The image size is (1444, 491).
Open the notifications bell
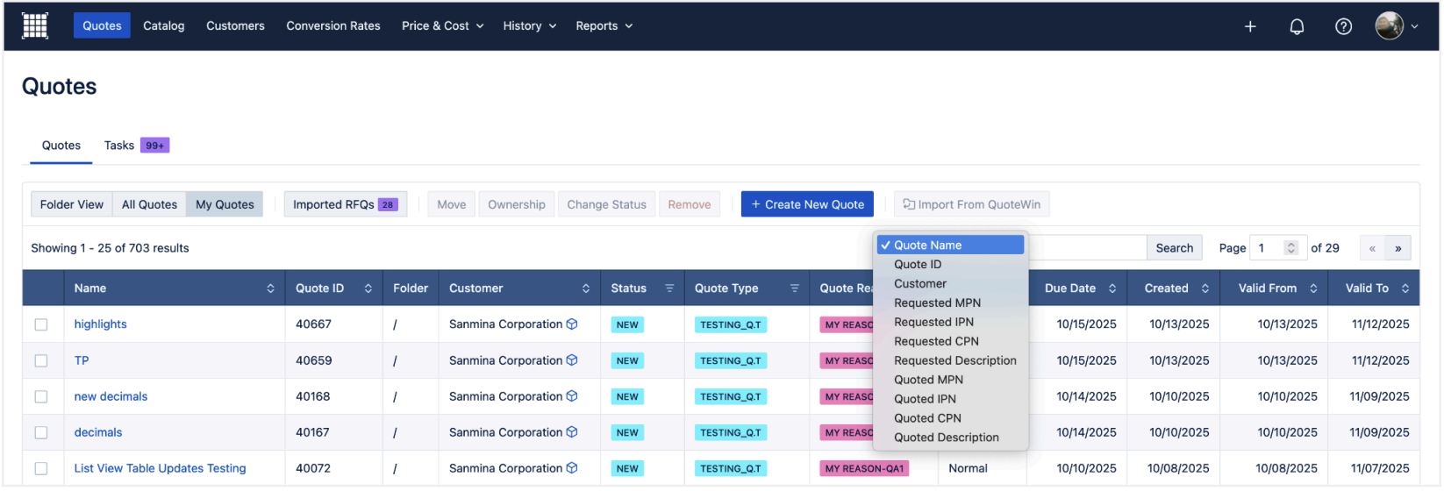click(1297, 26)
